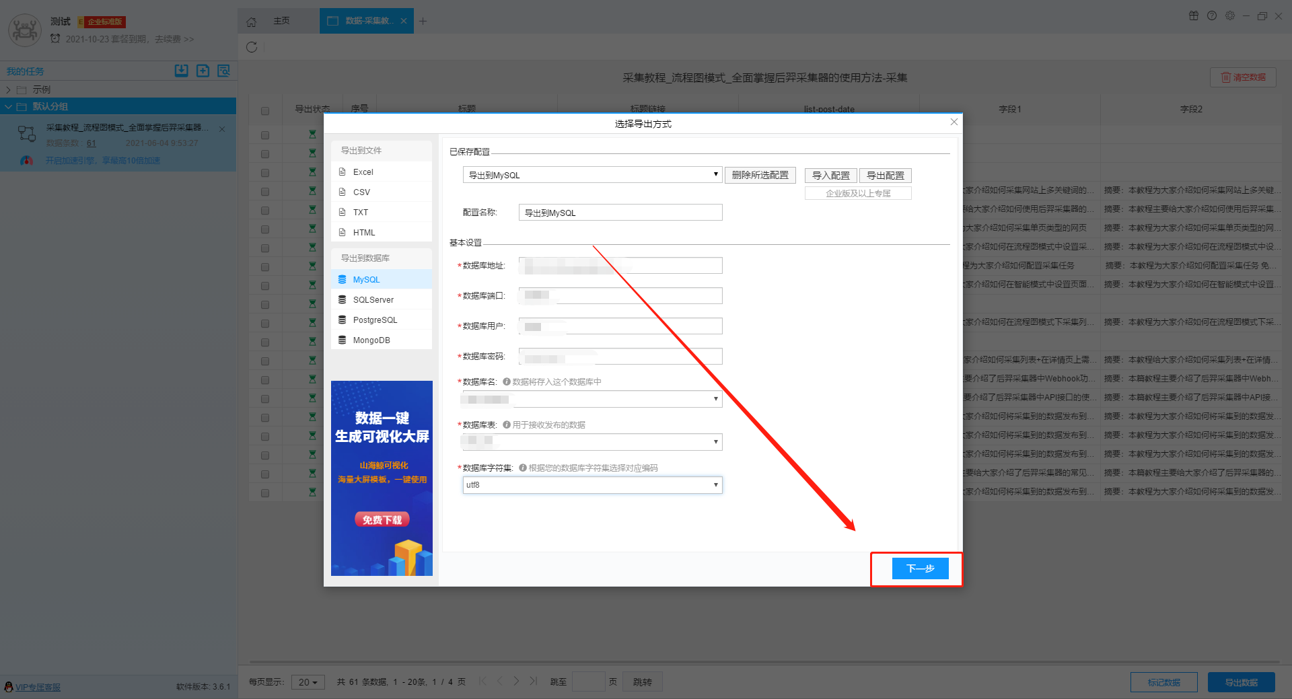The height and width of the screenshot is (699, 1292).
Task: Open the saved configuration dropdown
Action: tap(592, 175)
